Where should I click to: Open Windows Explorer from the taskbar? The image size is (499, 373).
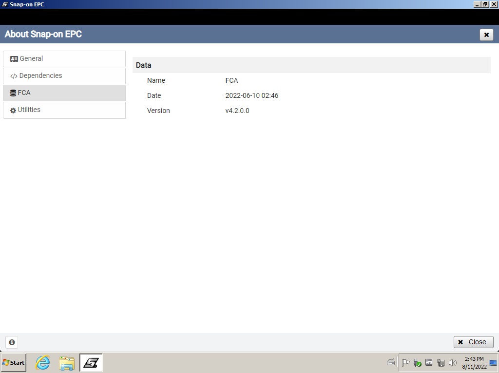point(66,363)
